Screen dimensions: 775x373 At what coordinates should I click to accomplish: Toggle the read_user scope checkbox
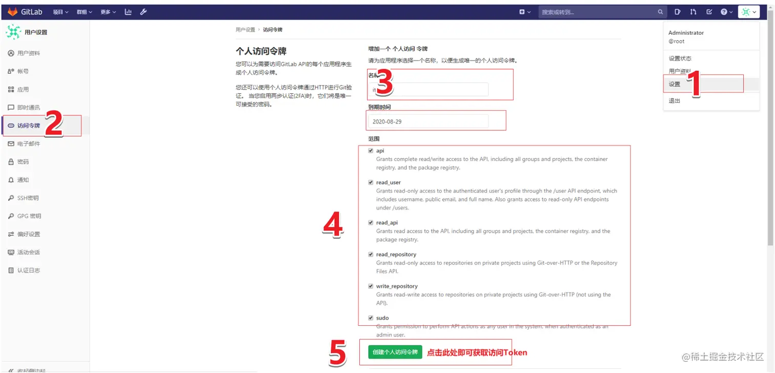click(371, 182)
